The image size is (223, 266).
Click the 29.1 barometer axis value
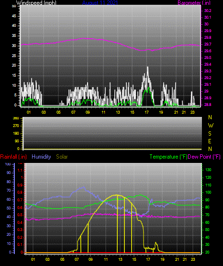(208, 85)
